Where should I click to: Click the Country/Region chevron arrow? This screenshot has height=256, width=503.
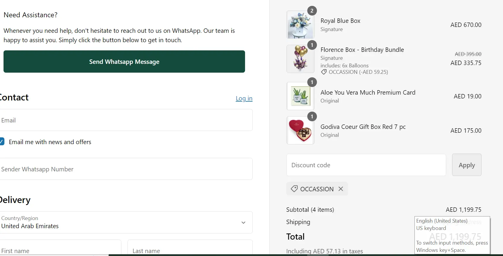pyautogui.click(x=243, y=223)
